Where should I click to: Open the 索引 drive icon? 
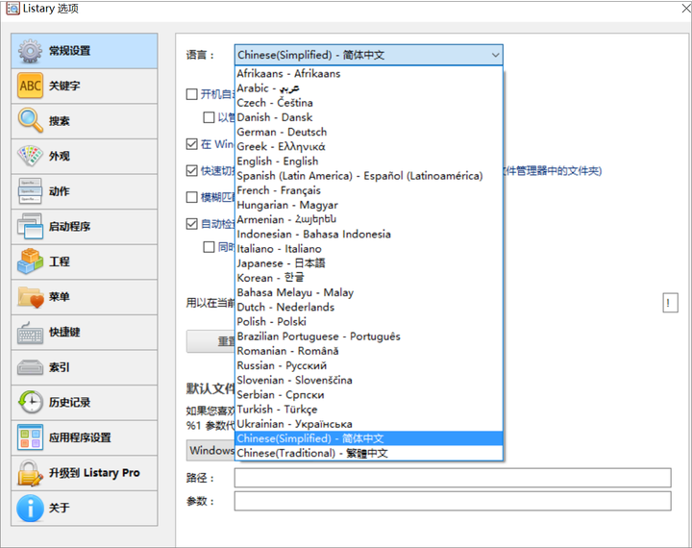point(30,367)
